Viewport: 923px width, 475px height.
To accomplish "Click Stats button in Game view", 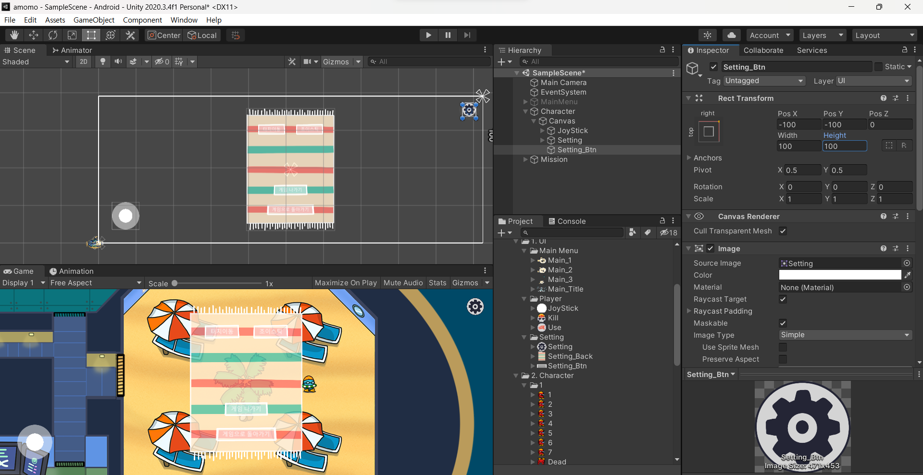I will [437, 283].
